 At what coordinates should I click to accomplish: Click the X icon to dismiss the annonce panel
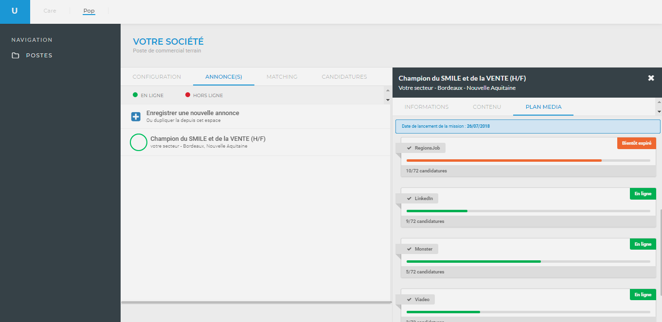(651, 78)
